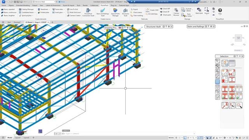Click Export in Fabricate panel
This screenshot has width=249, height=140.
pyautogui.click(x=134, y=9)
